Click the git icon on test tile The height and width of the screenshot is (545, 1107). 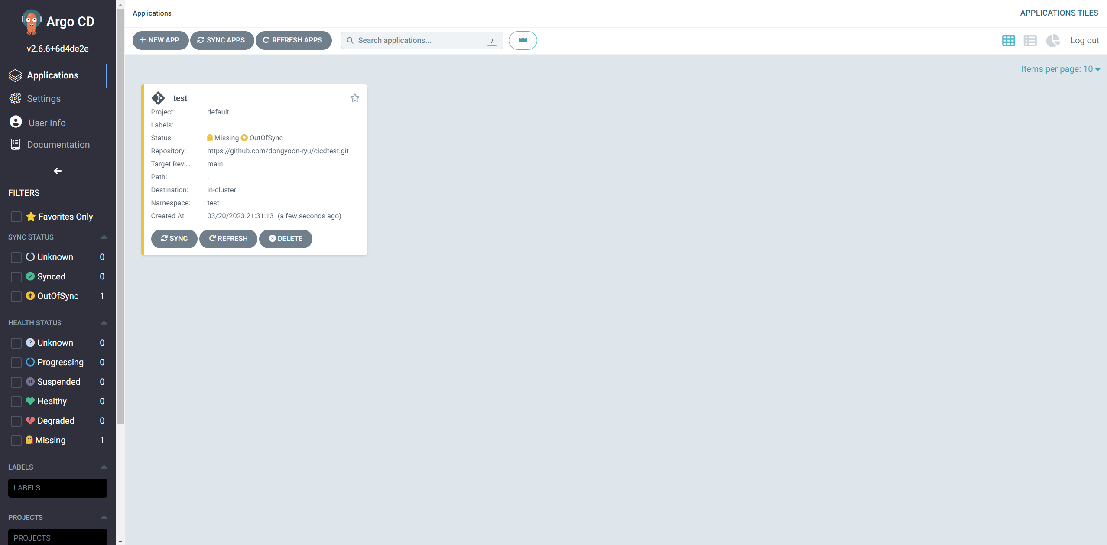pos(158,98)
